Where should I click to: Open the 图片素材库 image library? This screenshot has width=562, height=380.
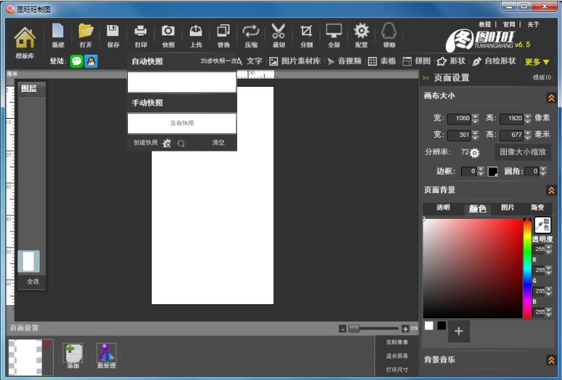pyautogui.click(x=295, y=61)
